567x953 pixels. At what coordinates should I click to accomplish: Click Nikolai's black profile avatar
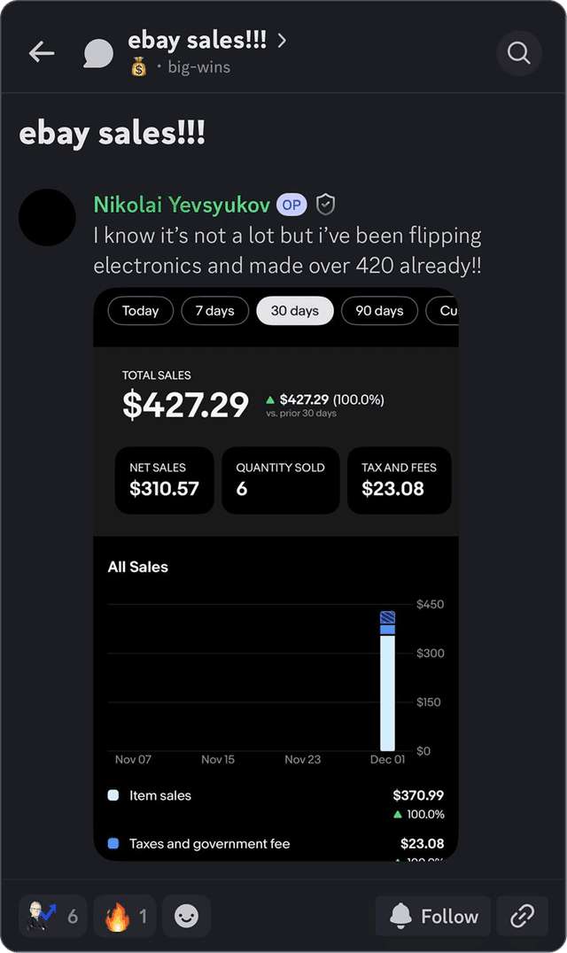(x=47, y=217)
